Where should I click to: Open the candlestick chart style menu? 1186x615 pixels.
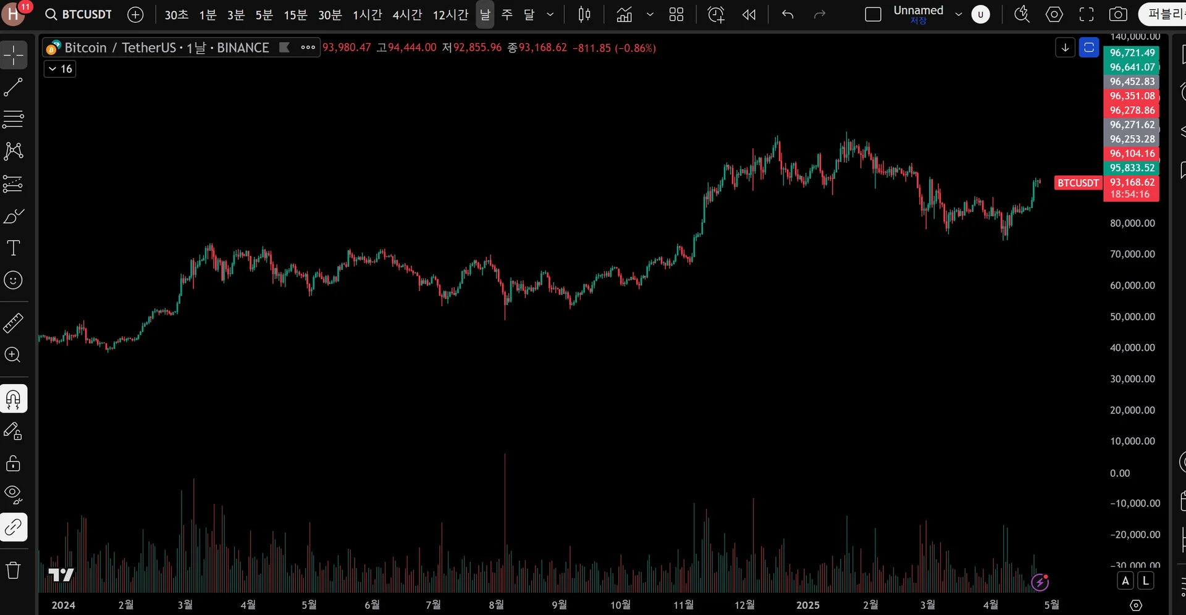click(x=584, y=14)
